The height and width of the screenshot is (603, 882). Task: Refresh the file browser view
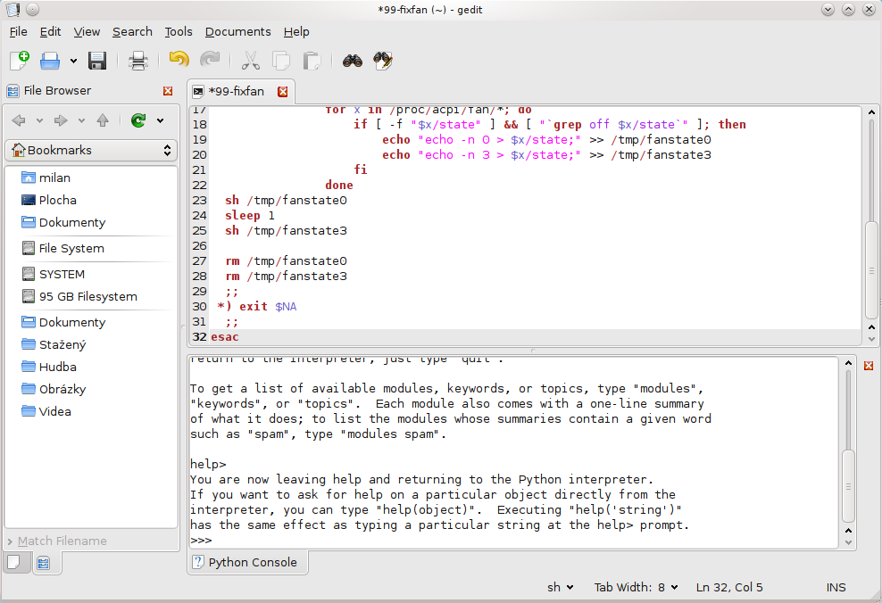pos(138,120)
